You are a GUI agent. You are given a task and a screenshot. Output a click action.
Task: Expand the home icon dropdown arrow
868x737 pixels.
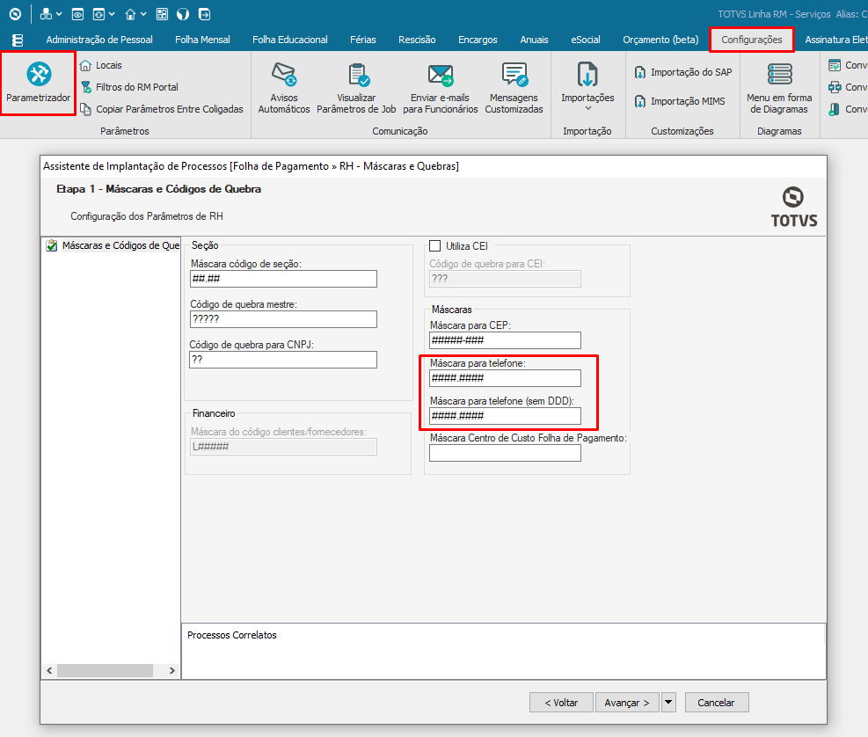[x=143, y=14]
